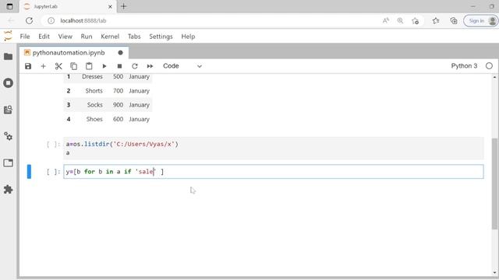Click the Sign in profile button
Screen dimensions: 499x280
480,21
